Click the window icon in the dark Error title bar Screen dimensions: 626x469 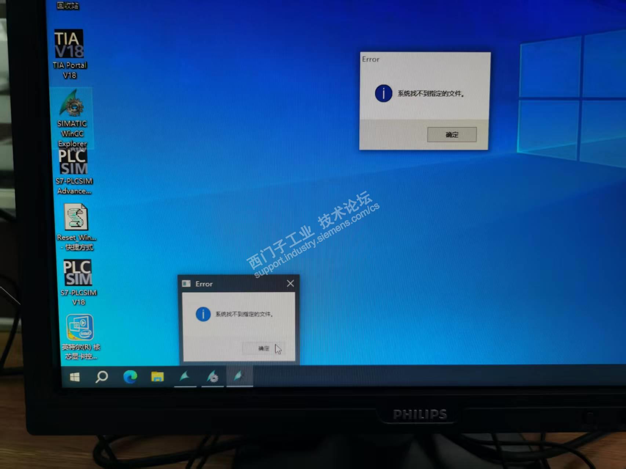[186, 283]
